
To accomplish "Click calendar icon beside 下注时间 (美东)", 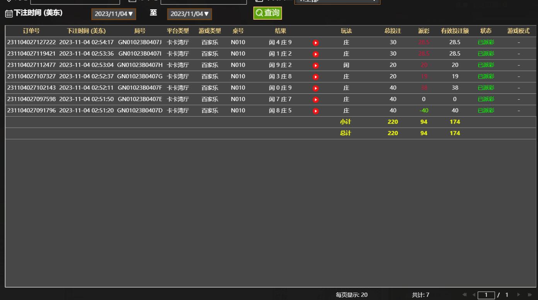I will coord(9,14).
